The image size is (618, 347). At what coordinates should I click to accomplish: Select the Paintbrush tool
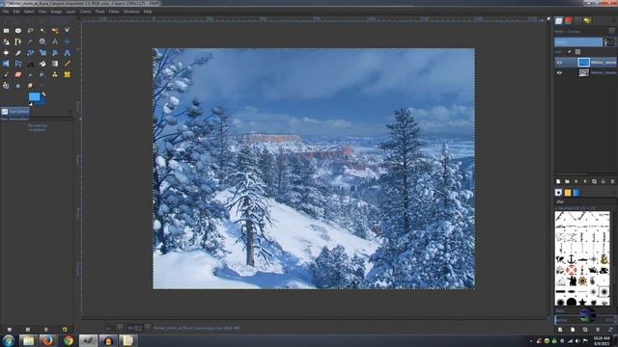(6, 74)
